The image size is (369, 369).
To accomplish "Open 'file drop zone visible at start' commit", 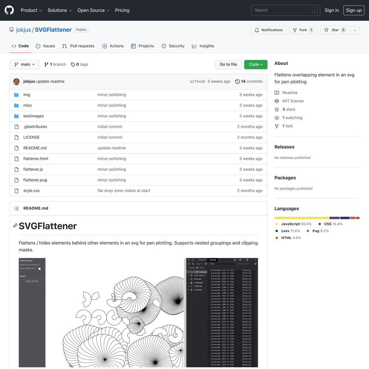I will pyautogui.click(x=124, y=191).
